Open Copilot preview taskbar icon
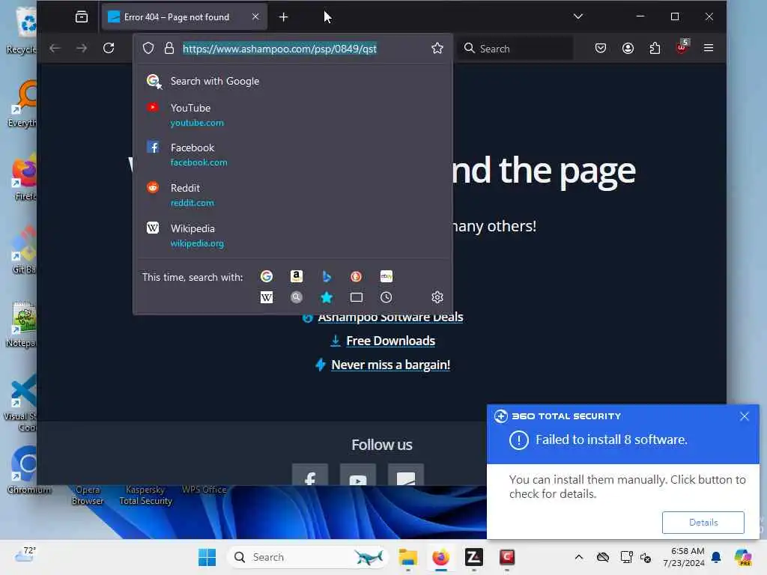 [x=743, y=557]
